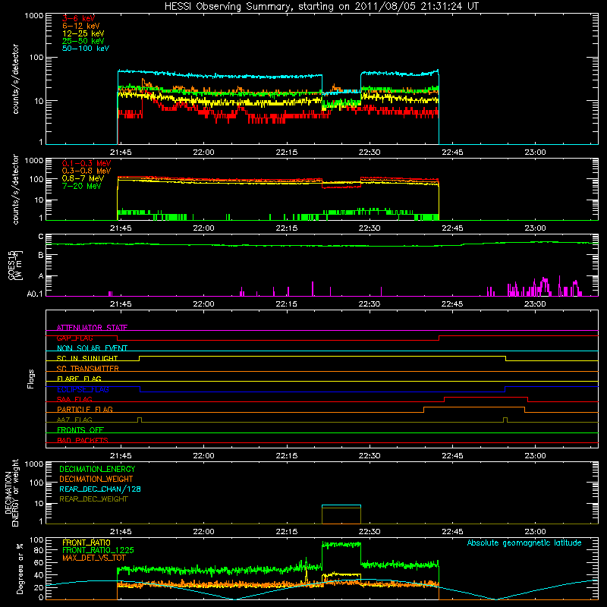Screen dimensions: 607x607
Task: Click the 0.1-0.3 MeV legend label
Action: coord(86,163)
